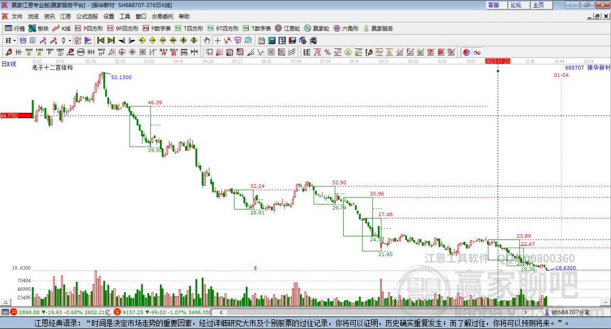611x329 pixels.
Task: Open the 文件 menu
Action: (x=17, y=16)
